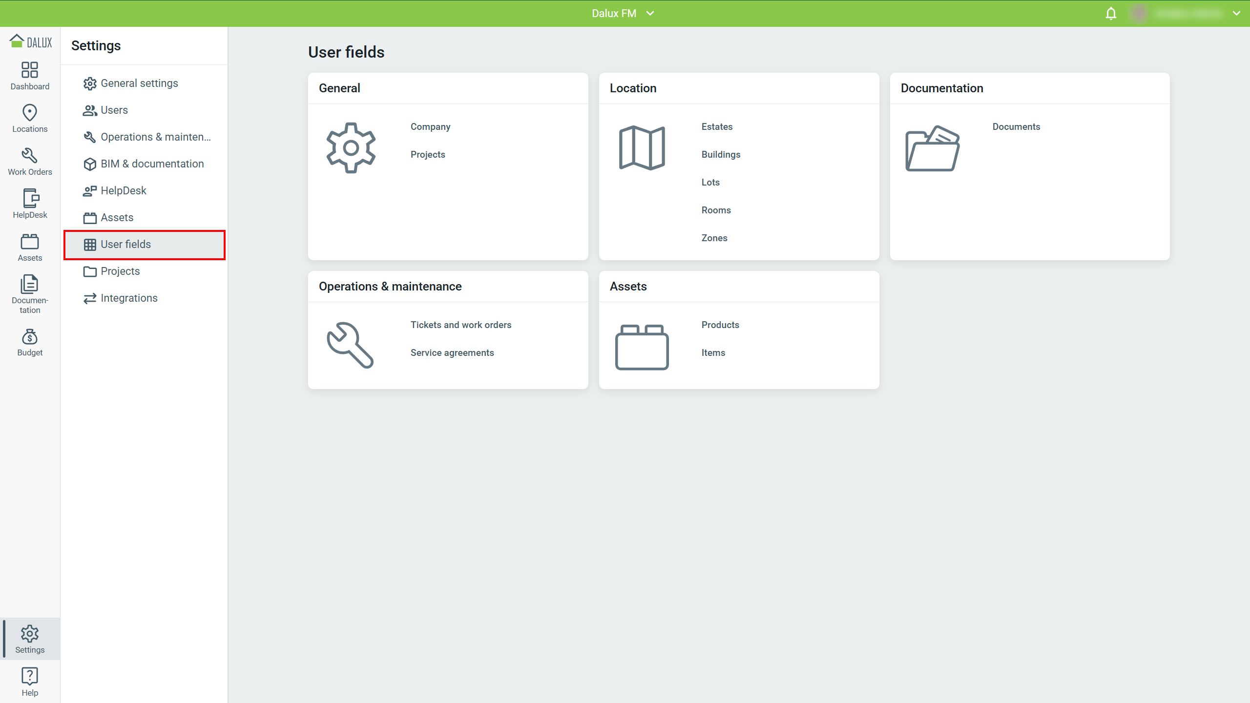Open the Company user fields link
The width and height of the screenshot is (1250, 703).
click(430, 127)
